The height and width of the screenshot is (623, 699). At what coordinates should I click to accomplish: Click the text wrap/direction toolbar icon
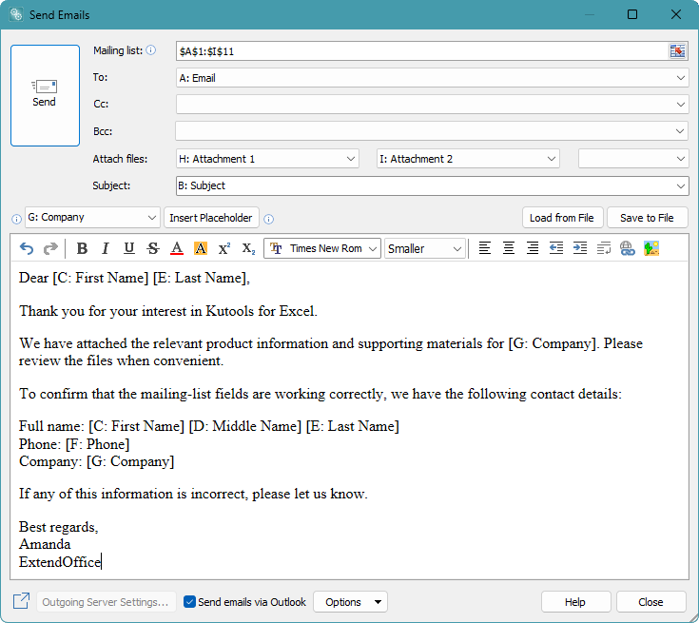604,248
